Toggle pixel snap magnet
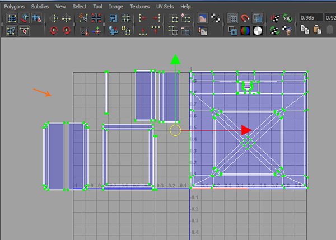The image size is (336, 240). click(245, 18)
